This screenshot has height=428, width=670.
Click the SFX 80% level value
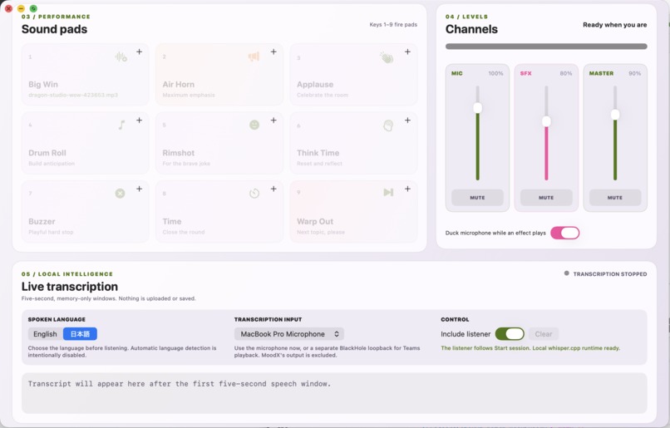566,73
